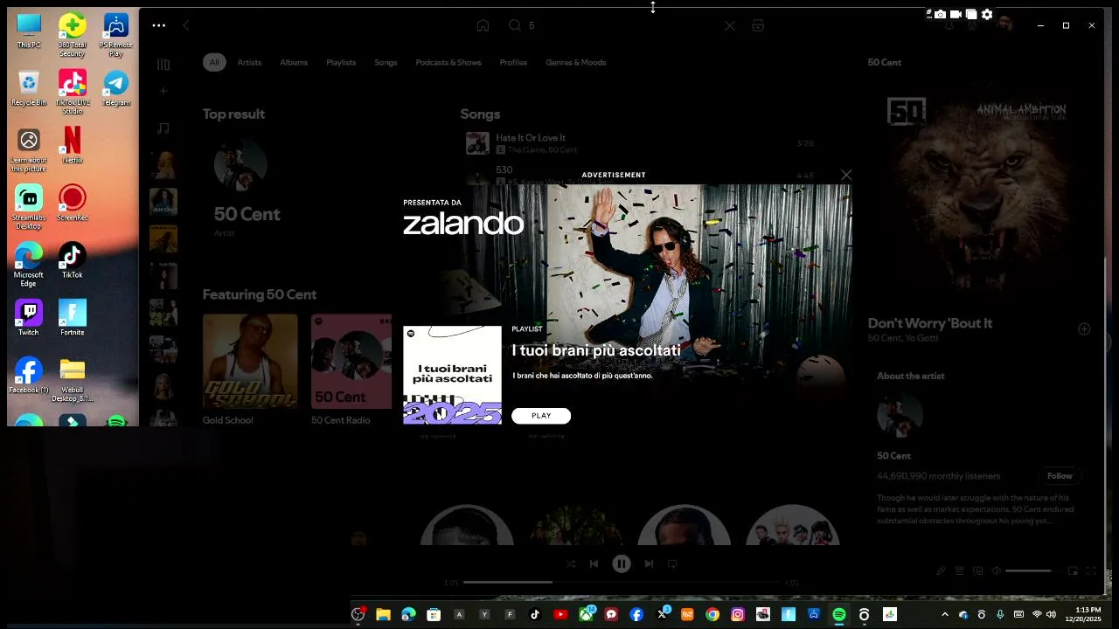Add Don't Worry 'Bout It to Liked Songs
Viewport: 1119px width, 629px height.
tap(1084, 329)
